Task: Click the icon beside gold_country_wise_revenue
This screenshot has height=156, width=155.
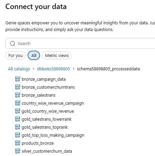Action: tap(18, 111)
